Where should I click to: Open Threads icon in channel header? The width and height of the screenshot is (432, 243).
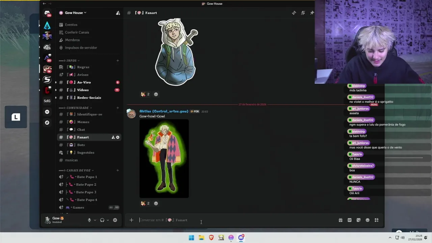(x=294, y=13)
